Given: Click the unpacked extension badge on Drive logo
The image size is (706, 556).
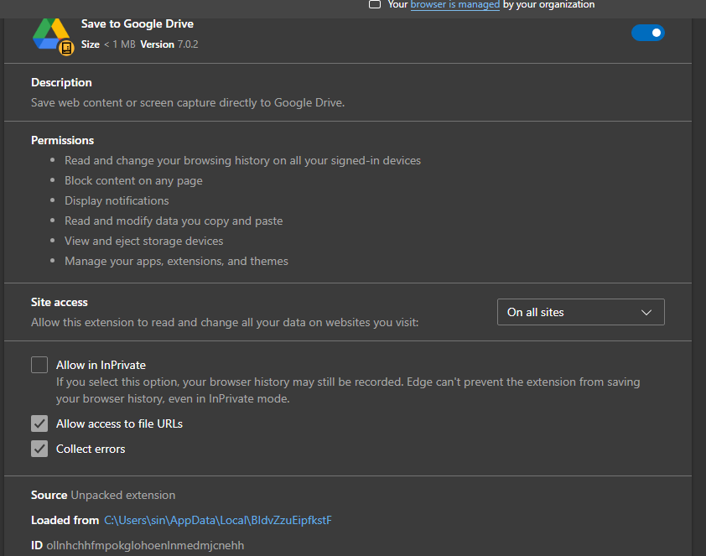Looking at the screenshot, I should tap(66, 48).
